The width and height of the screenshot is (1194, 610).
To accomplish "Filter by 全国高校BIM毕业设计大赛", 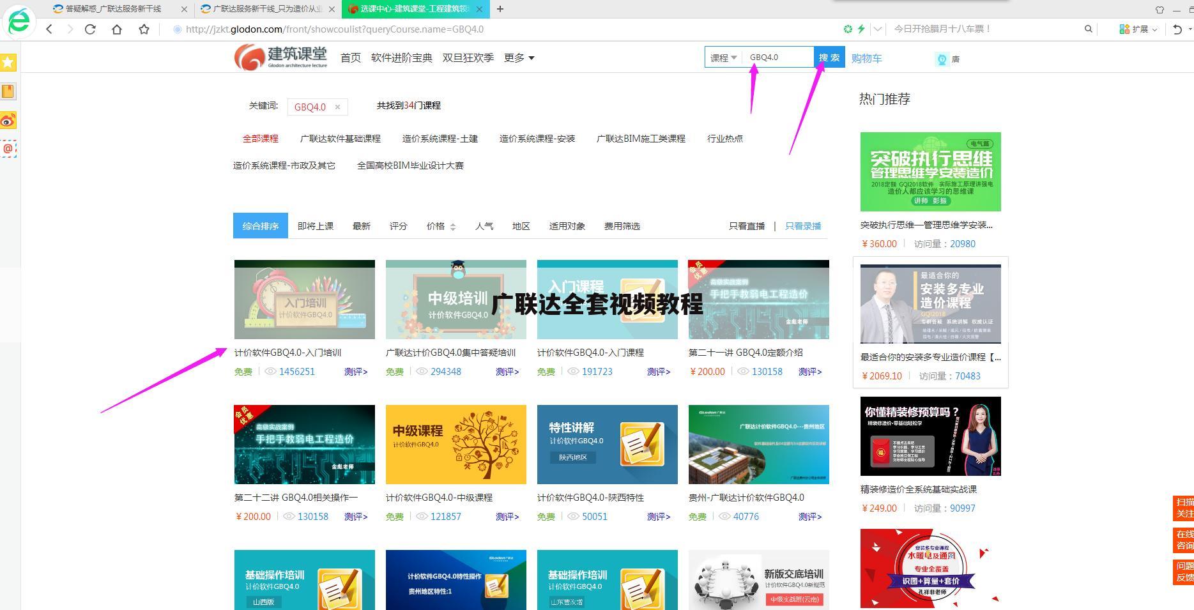I will (410, 165).
